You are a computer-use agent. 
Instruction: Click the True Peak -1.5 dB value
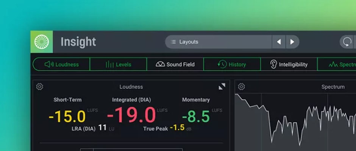[x=177, y=128]
